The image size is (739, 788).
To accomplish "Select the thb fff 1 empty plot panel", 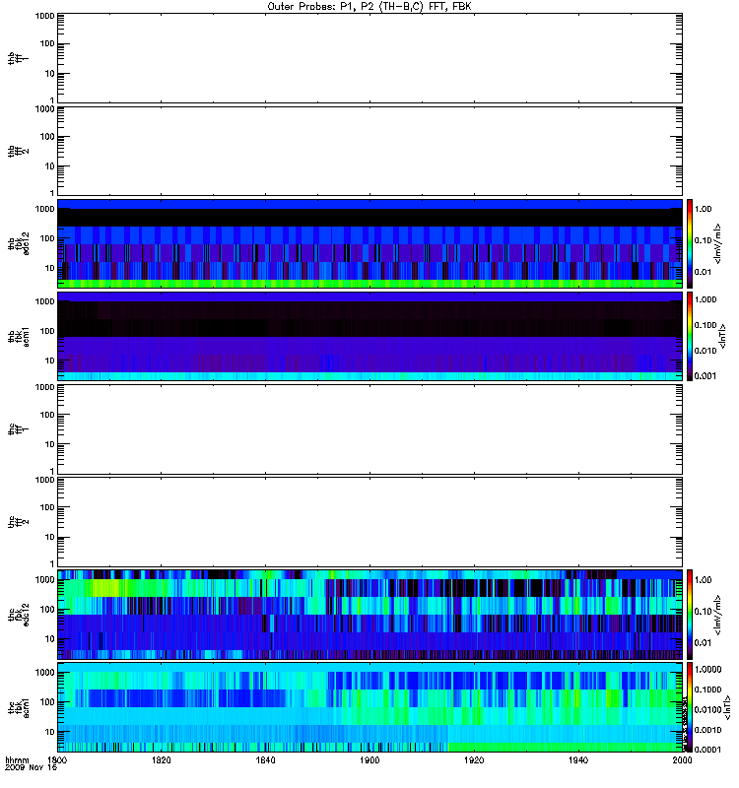I will point(369,58).
